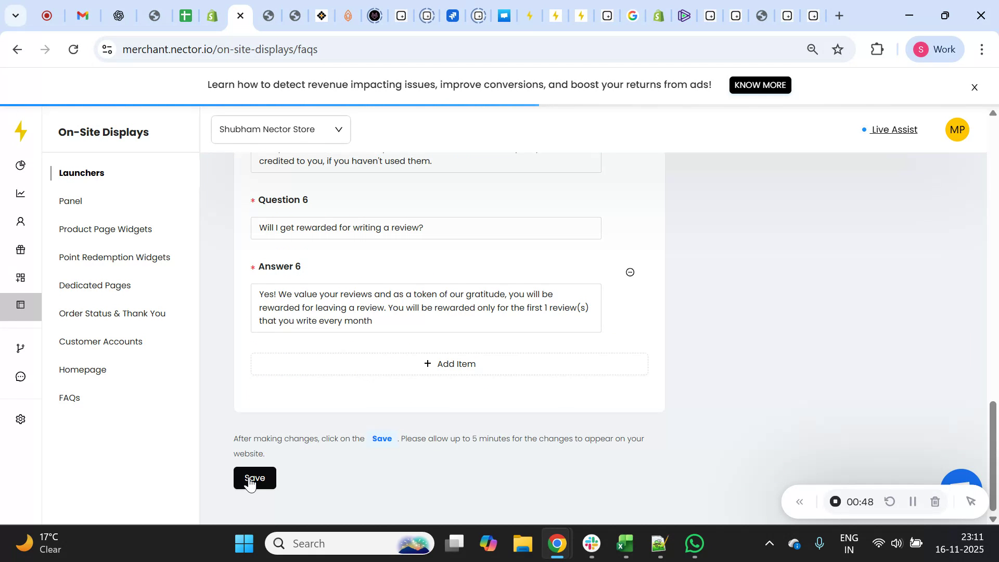Stop the screen recording

pos(835,501)
